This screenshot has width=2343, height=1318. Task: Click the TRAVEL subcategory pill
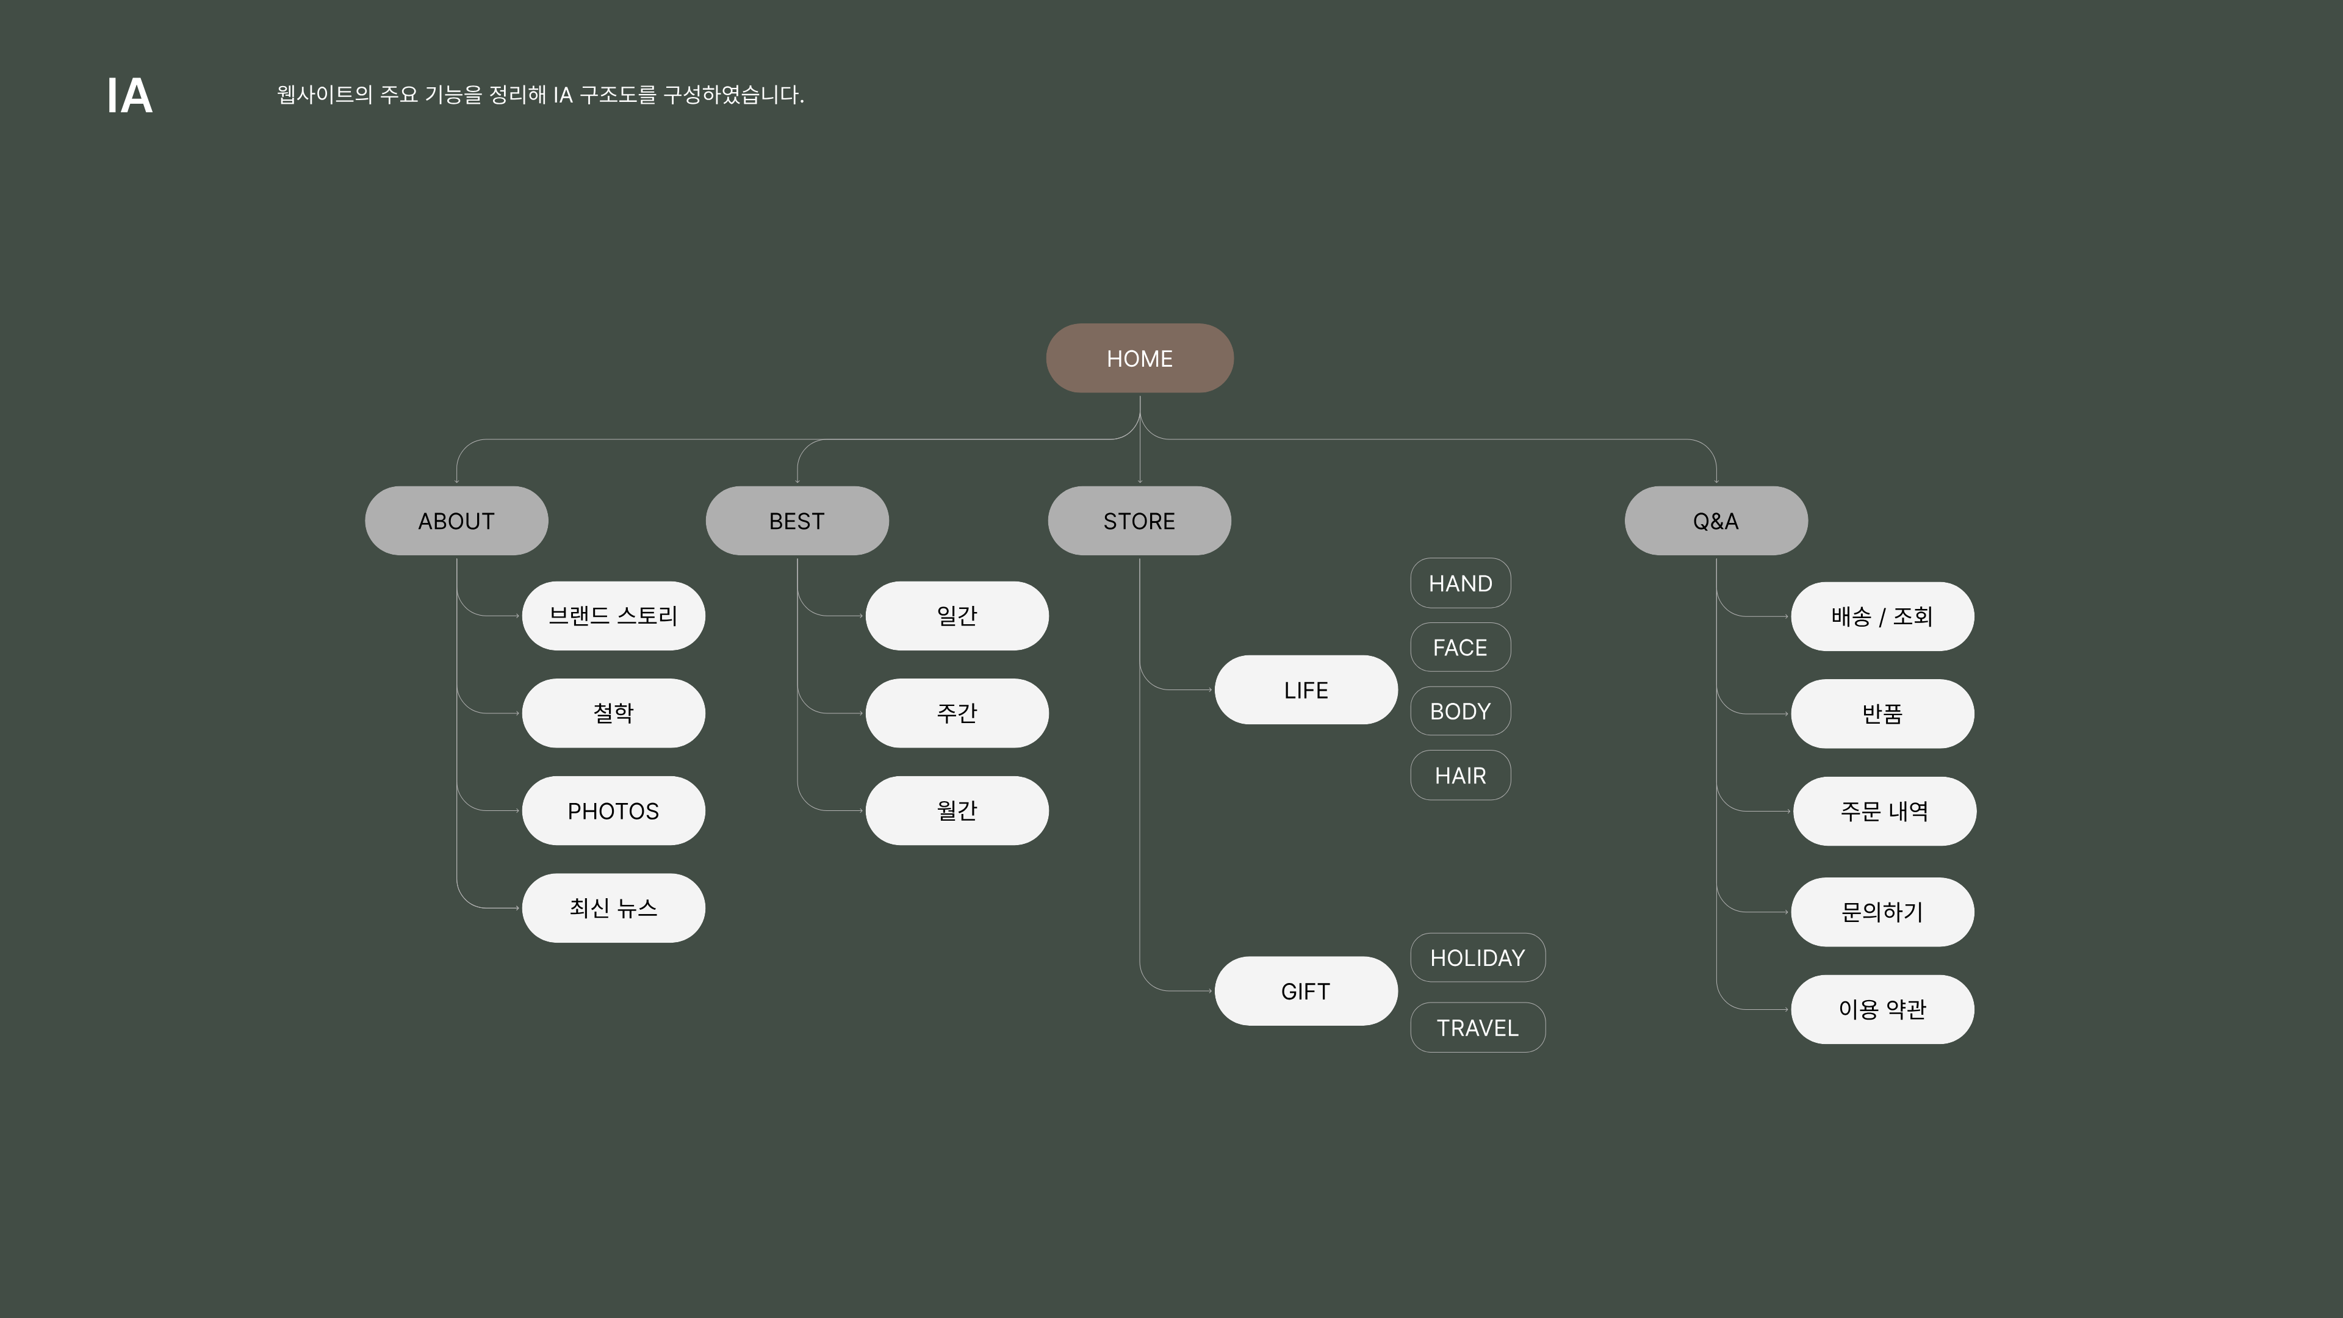point(1478,1028)
